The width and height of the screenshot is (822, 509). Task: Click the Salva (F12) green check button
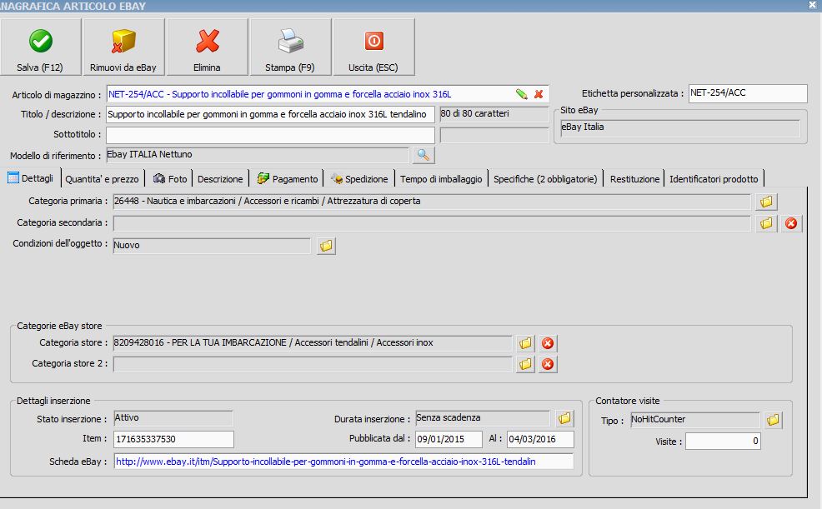click(40, 47)
